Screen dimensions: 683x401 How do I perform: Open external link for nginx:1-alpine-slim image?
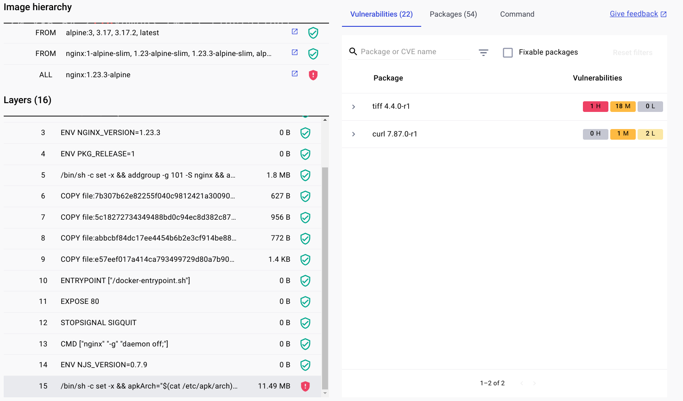(x=295, y=52)
